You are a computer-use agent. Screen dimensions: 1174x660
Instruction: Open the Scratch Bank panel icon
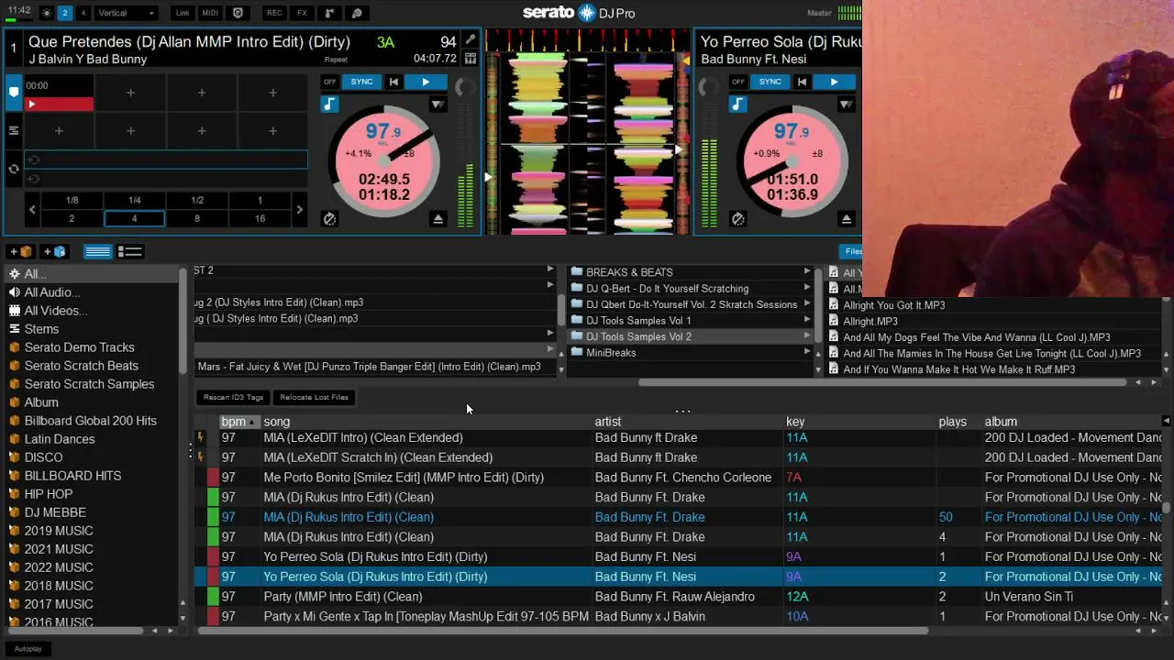[x=357, y=13]
